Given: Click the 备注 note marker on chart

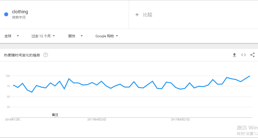Looking at the screenshot, I should pos(55,115).
